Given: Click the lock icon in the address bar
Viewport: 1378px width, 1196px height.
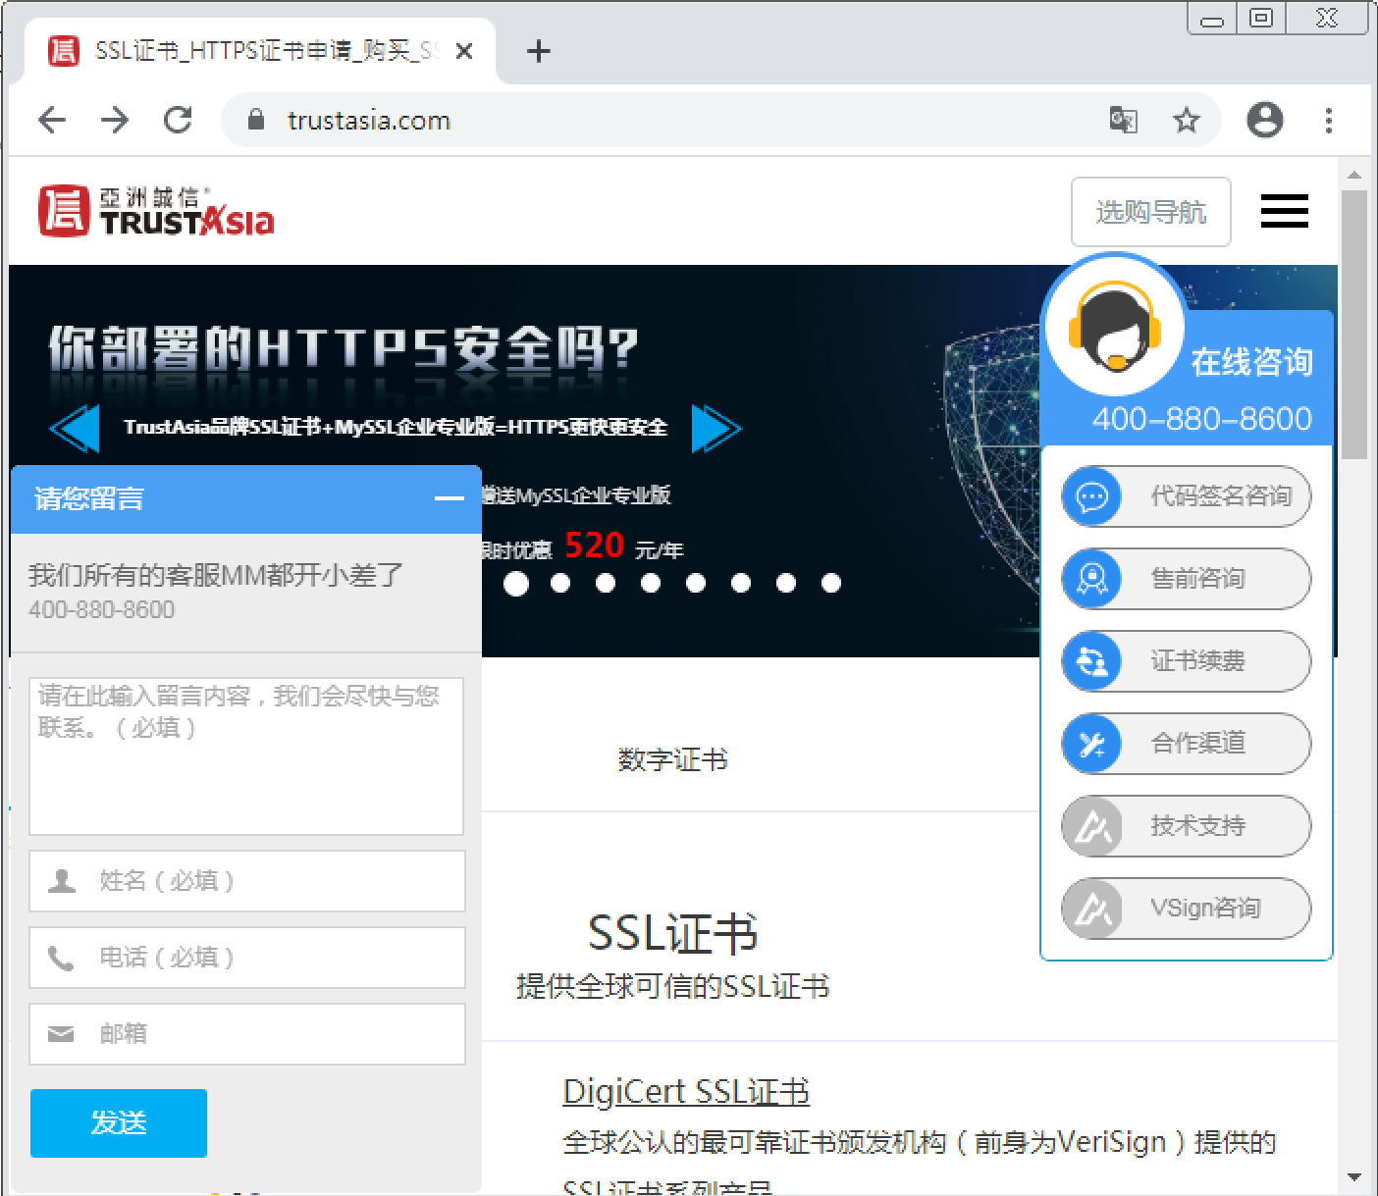Looking at the screenshot, I should [256, 120].
